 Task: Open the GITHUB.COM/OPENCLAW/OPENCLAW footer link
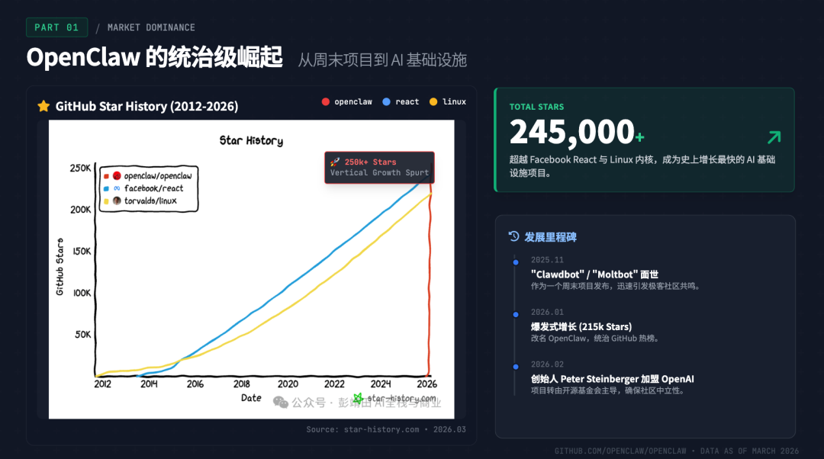pyautogui.click(x=620, y=451)
